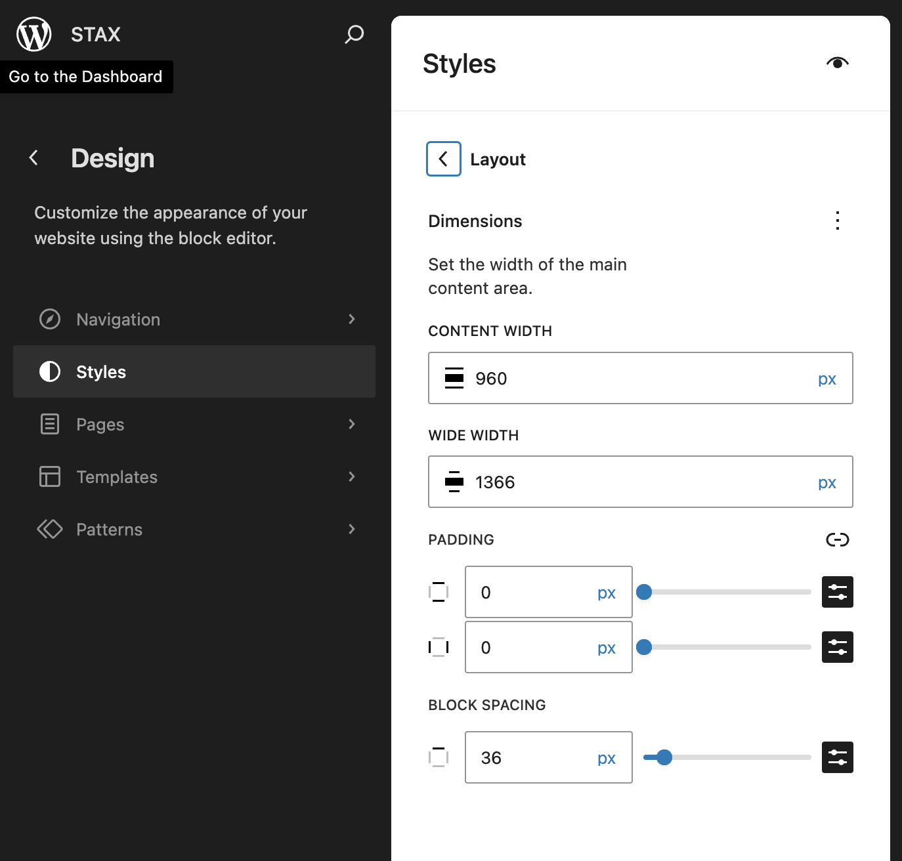This screenshot has width=902, height=861.
Task: Select the Styles menu item
Action: pos(194,371)
